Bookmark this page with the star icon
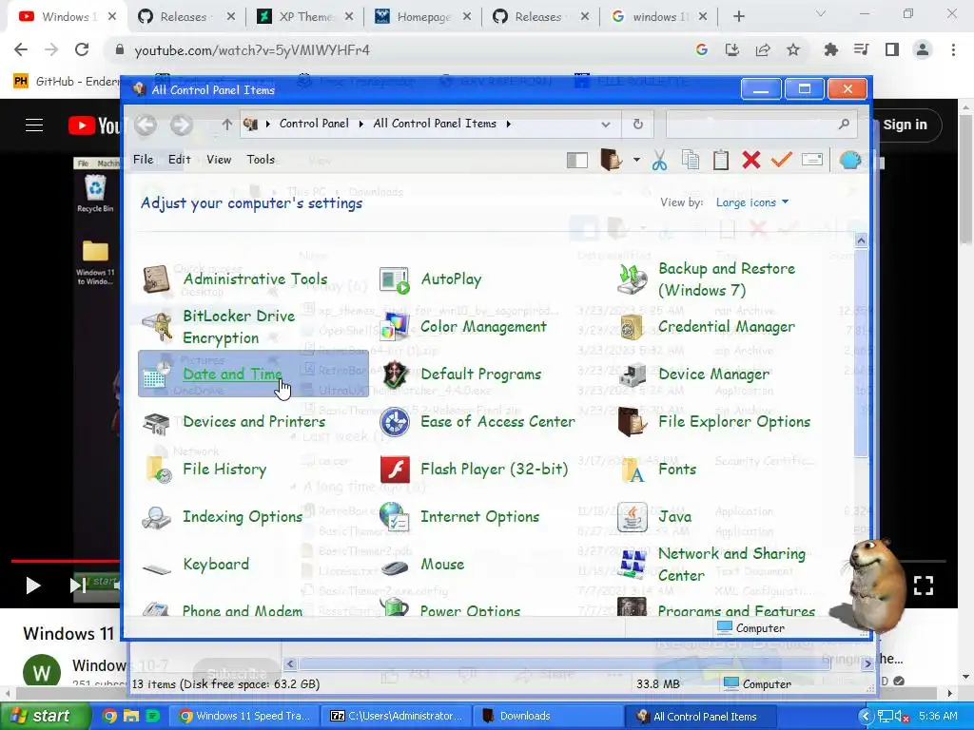Image resolution: width=974 pixels, height=730 pixels. (793, 50)
